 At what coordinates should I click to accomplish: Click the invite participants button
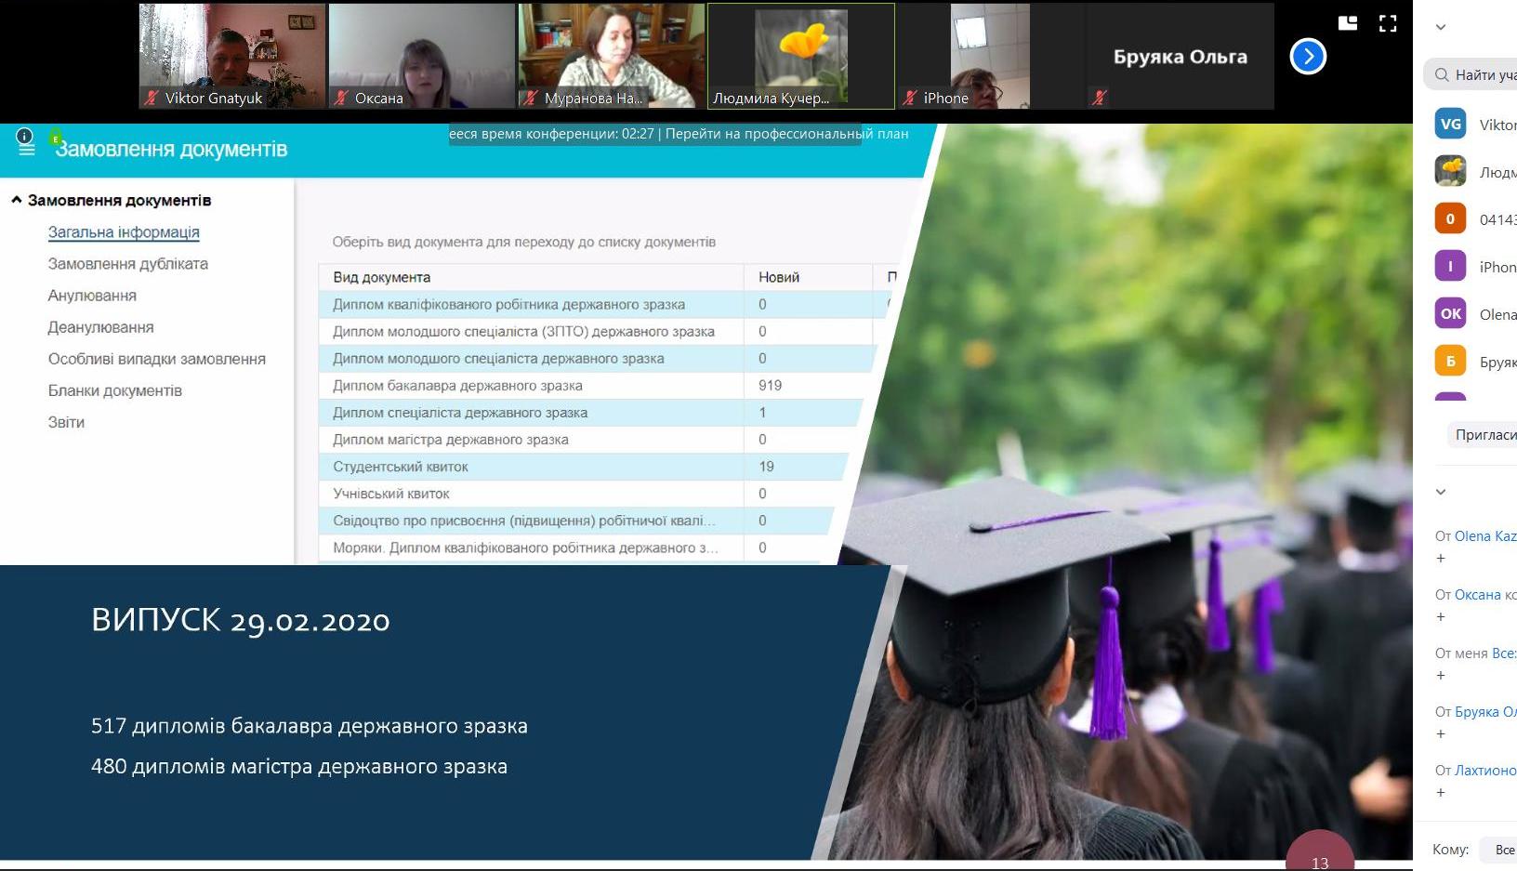pyautogui.click(x=1484, y=434)
